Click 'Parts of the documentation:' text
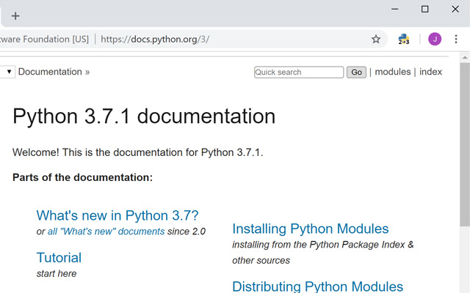Screen dimensions: 470x293 point(83,177)
